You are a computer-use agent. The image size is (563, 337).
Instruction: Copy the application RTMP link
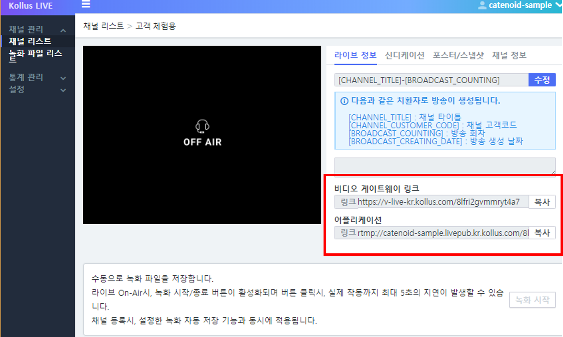542,233
